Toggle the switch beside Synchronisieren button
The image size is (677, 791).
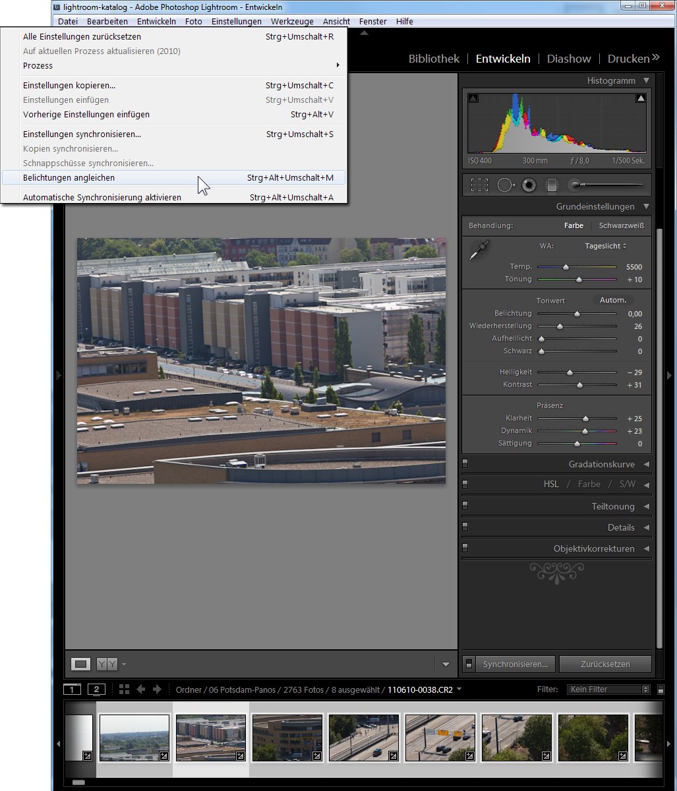(469, 664)
